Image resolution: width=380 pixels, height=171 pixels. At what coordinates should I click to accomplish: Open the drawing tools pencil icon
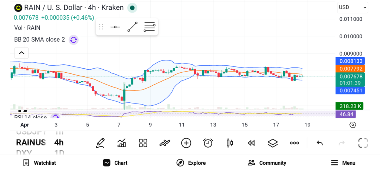tap(100, 143)
